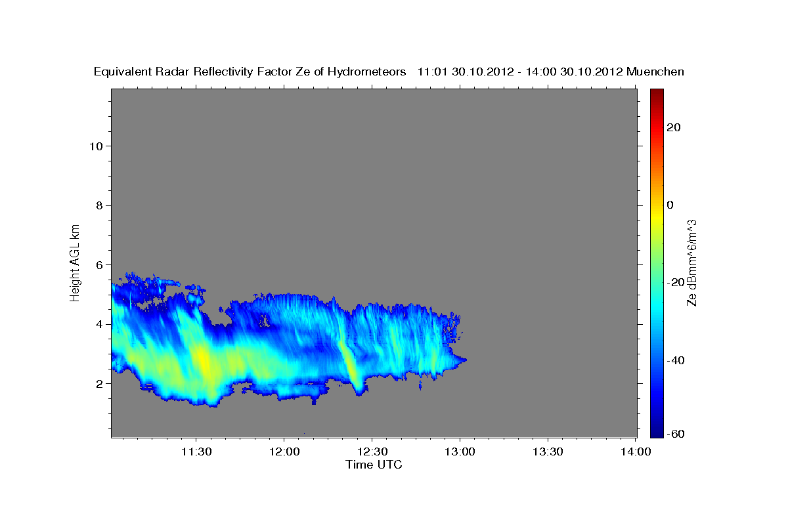The image size is (788, 525).
Task: Click the 14:00 time tick label
Action: click(636, 452)
